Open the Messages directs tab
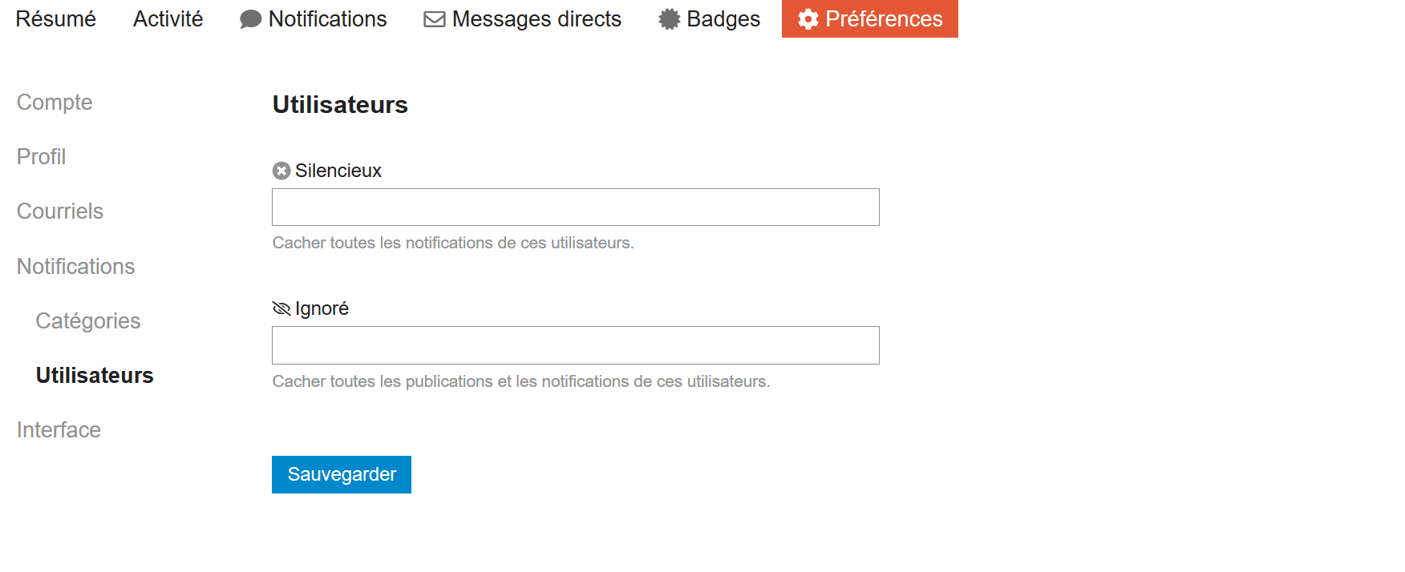The image size is (1405, 572). pyautogui.click(x=536, y=19)
